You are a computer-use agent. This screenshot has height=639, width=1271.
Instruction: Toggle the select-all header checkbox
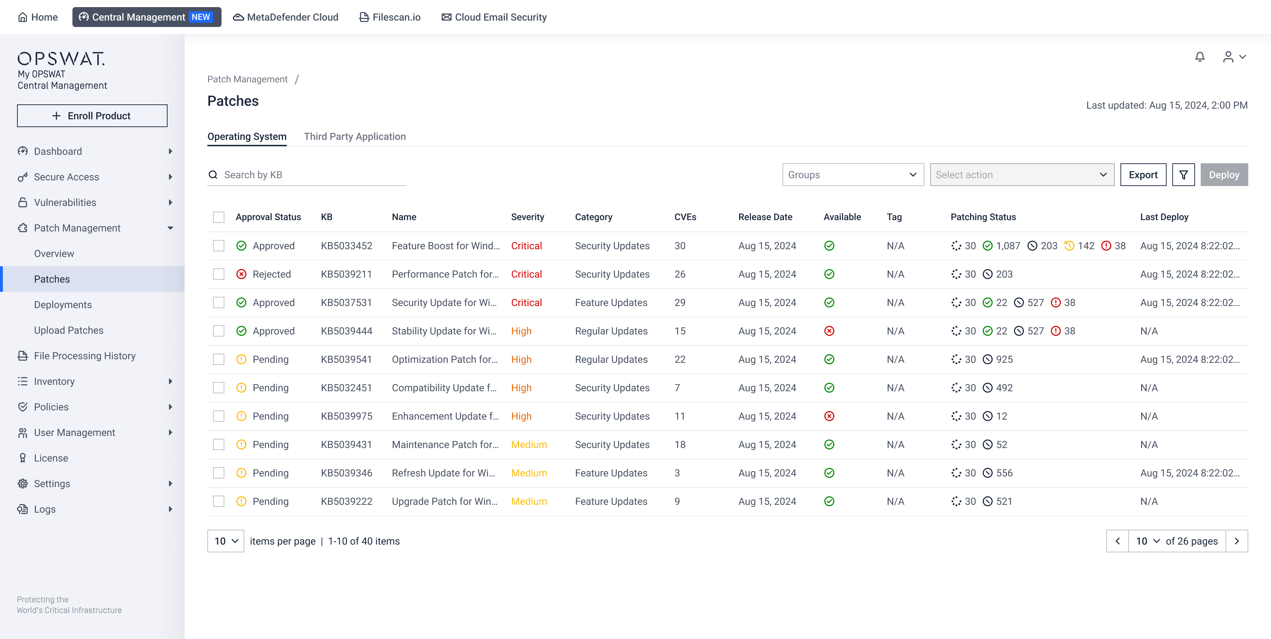[219, 217]
